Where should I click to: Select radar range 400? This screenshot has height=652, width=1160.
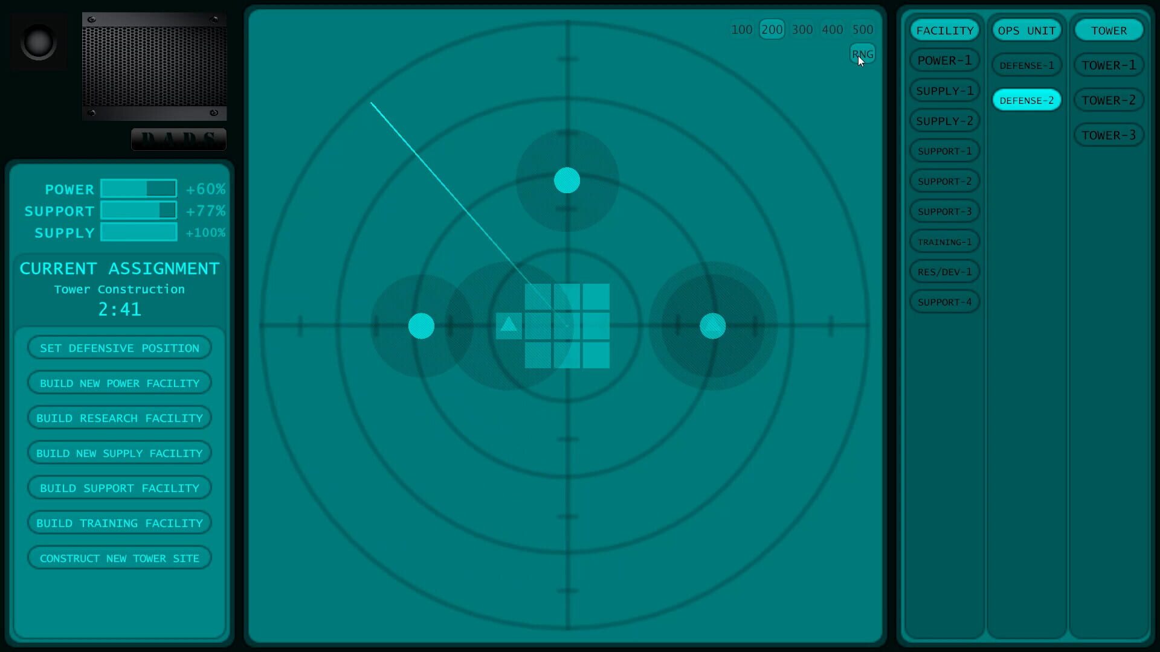(833, 29)
